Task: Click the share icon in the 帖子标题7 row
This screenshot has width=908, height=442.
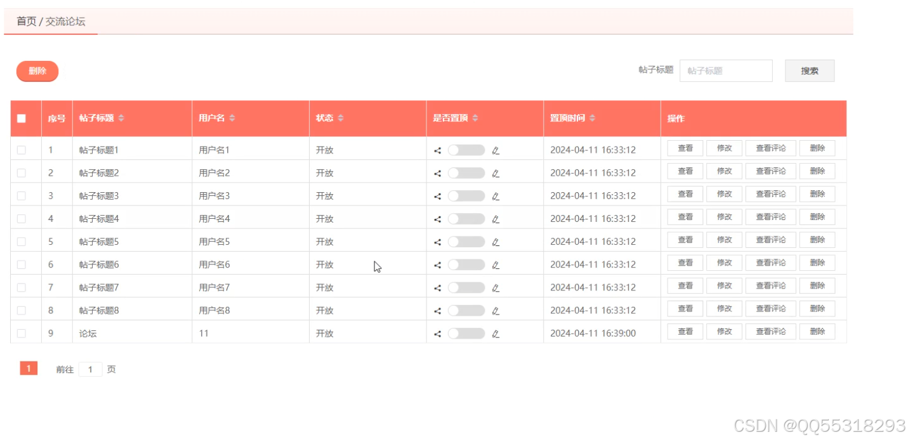Action: coord(437,287)
